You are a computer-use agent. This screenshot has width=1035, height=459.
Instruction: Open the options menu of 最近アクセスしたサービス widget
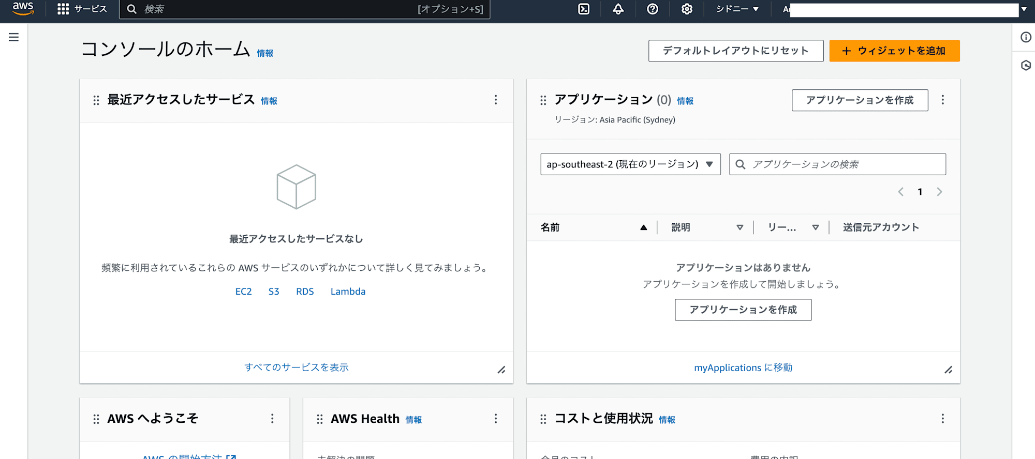[x=496, y=100]
